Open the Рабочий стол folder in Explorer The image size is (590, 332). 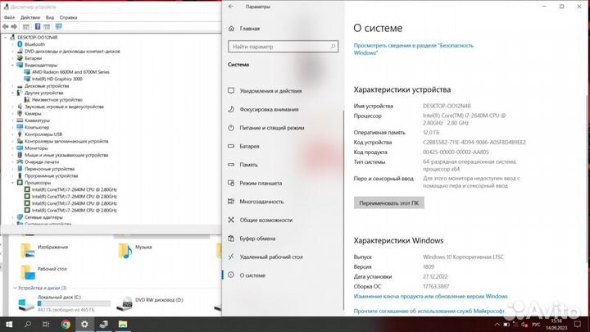tap(43, 271)
